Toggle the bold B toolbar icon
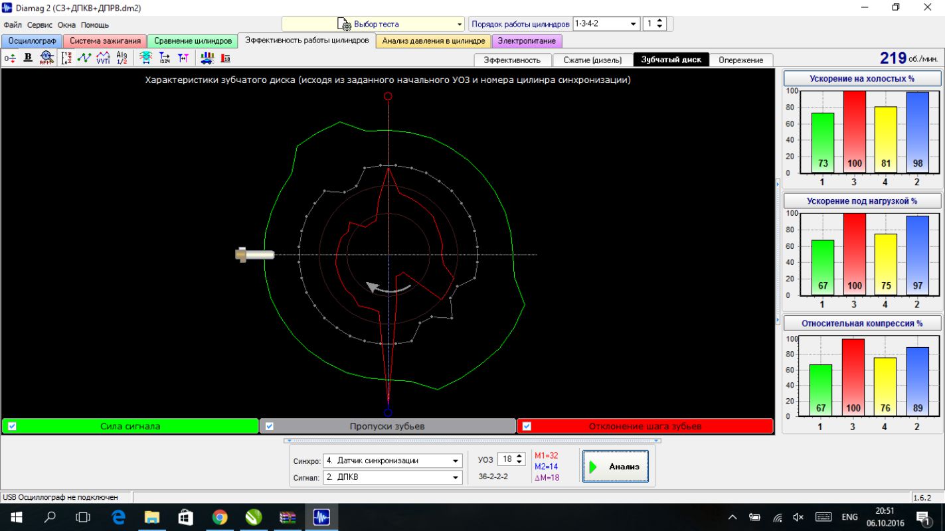 [x=28, y=58]
